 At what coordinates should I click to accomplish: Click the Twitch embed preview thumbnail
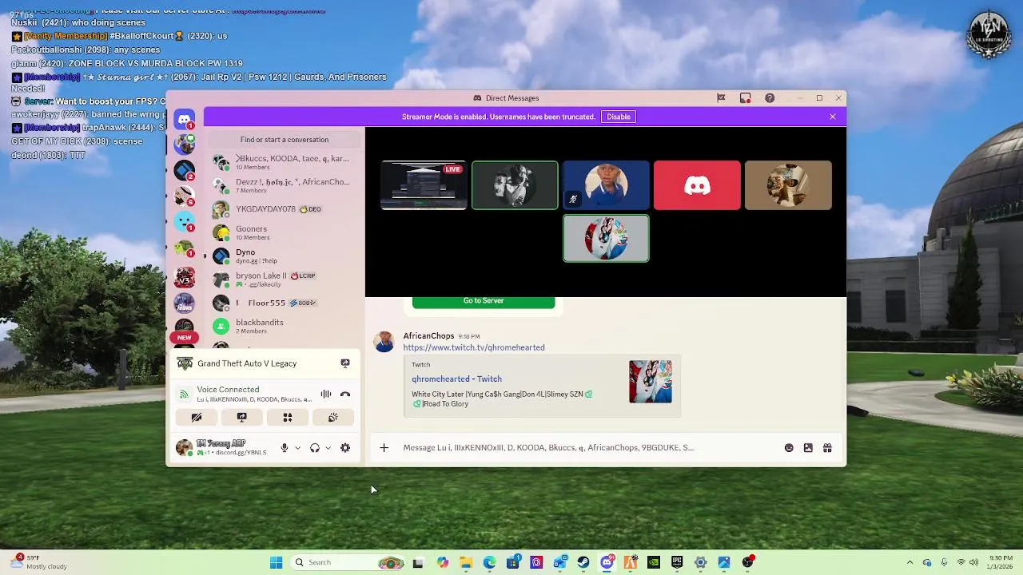651,382
